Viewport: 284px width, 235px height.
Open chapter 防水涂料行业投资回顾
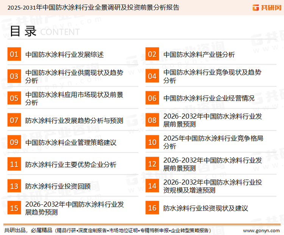coord(58,186)
